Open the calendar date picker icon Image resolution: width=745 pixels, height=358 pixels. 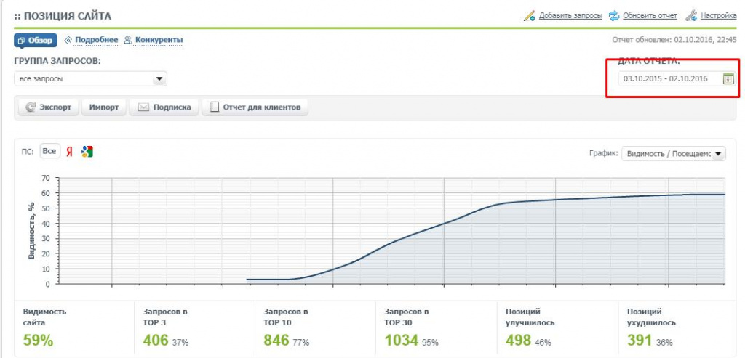[x=728, y=78]
